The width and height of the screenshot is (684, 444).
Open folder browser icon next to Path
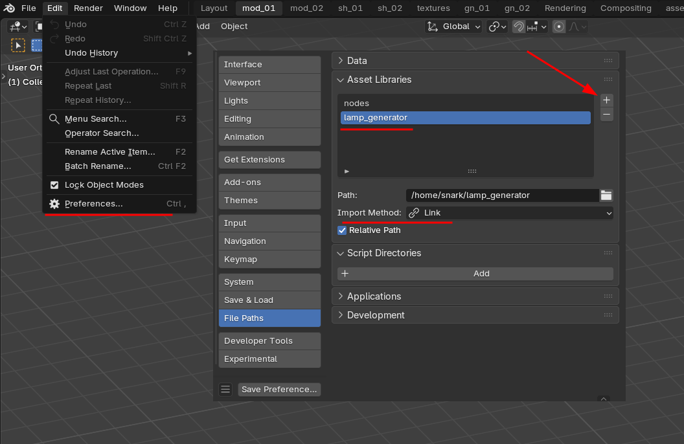[606, 195]
